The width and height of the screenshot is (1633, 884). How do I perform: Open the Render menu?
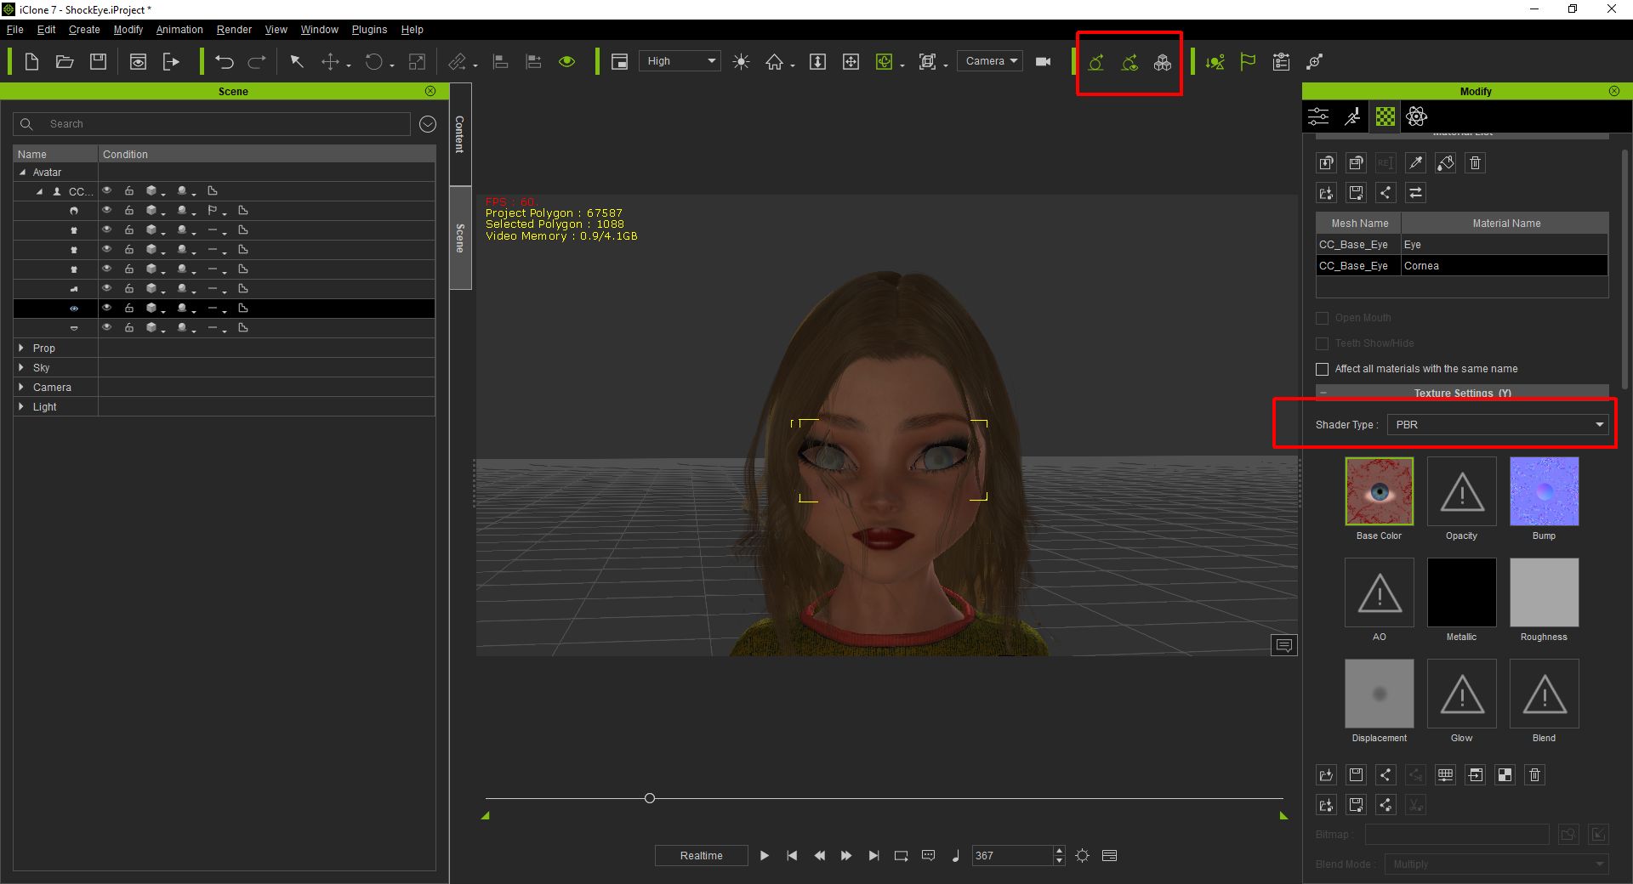pos(234,29)
